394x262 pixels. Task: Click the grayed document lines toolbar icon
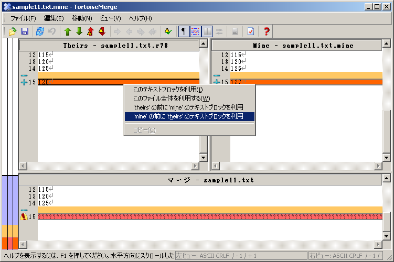(x=235, y=31)
